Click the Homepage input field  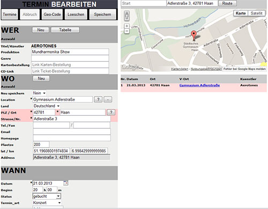click(72, 138)
